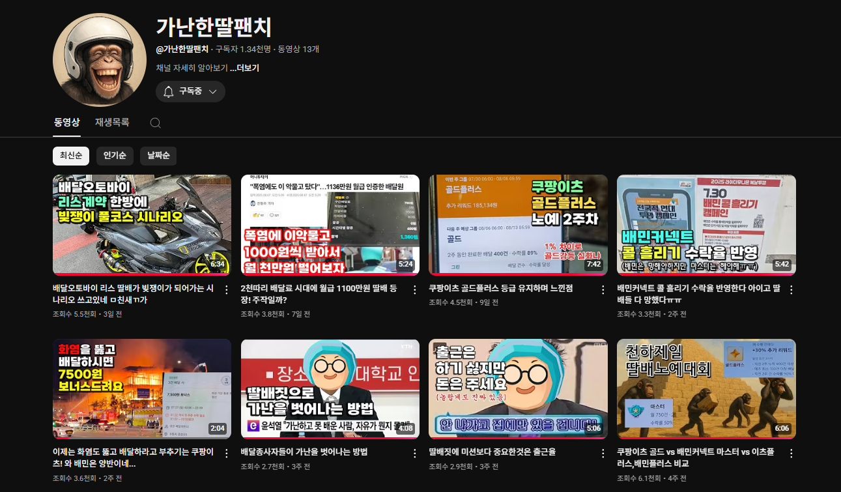Click the 구독자 1.34천명 subscriber count text
Viewport: 841px width, 492px height.
tap(243, 50)
